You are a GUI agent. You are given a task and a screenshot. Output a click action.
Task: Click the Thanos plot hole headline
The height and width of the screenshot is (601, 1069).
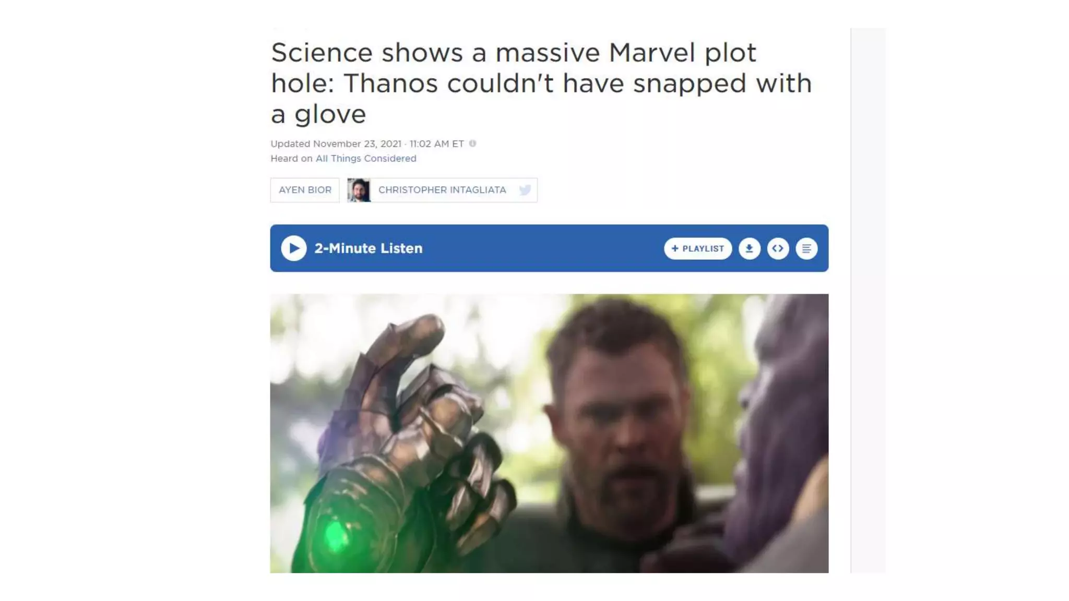coord(541,83)
